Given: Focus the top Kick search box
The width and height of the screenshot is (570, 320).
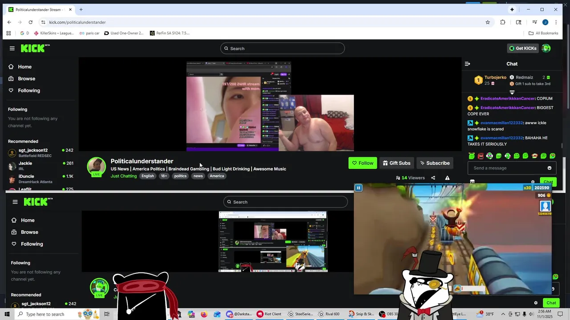Looking at the screenshot, I should [282, 48].
